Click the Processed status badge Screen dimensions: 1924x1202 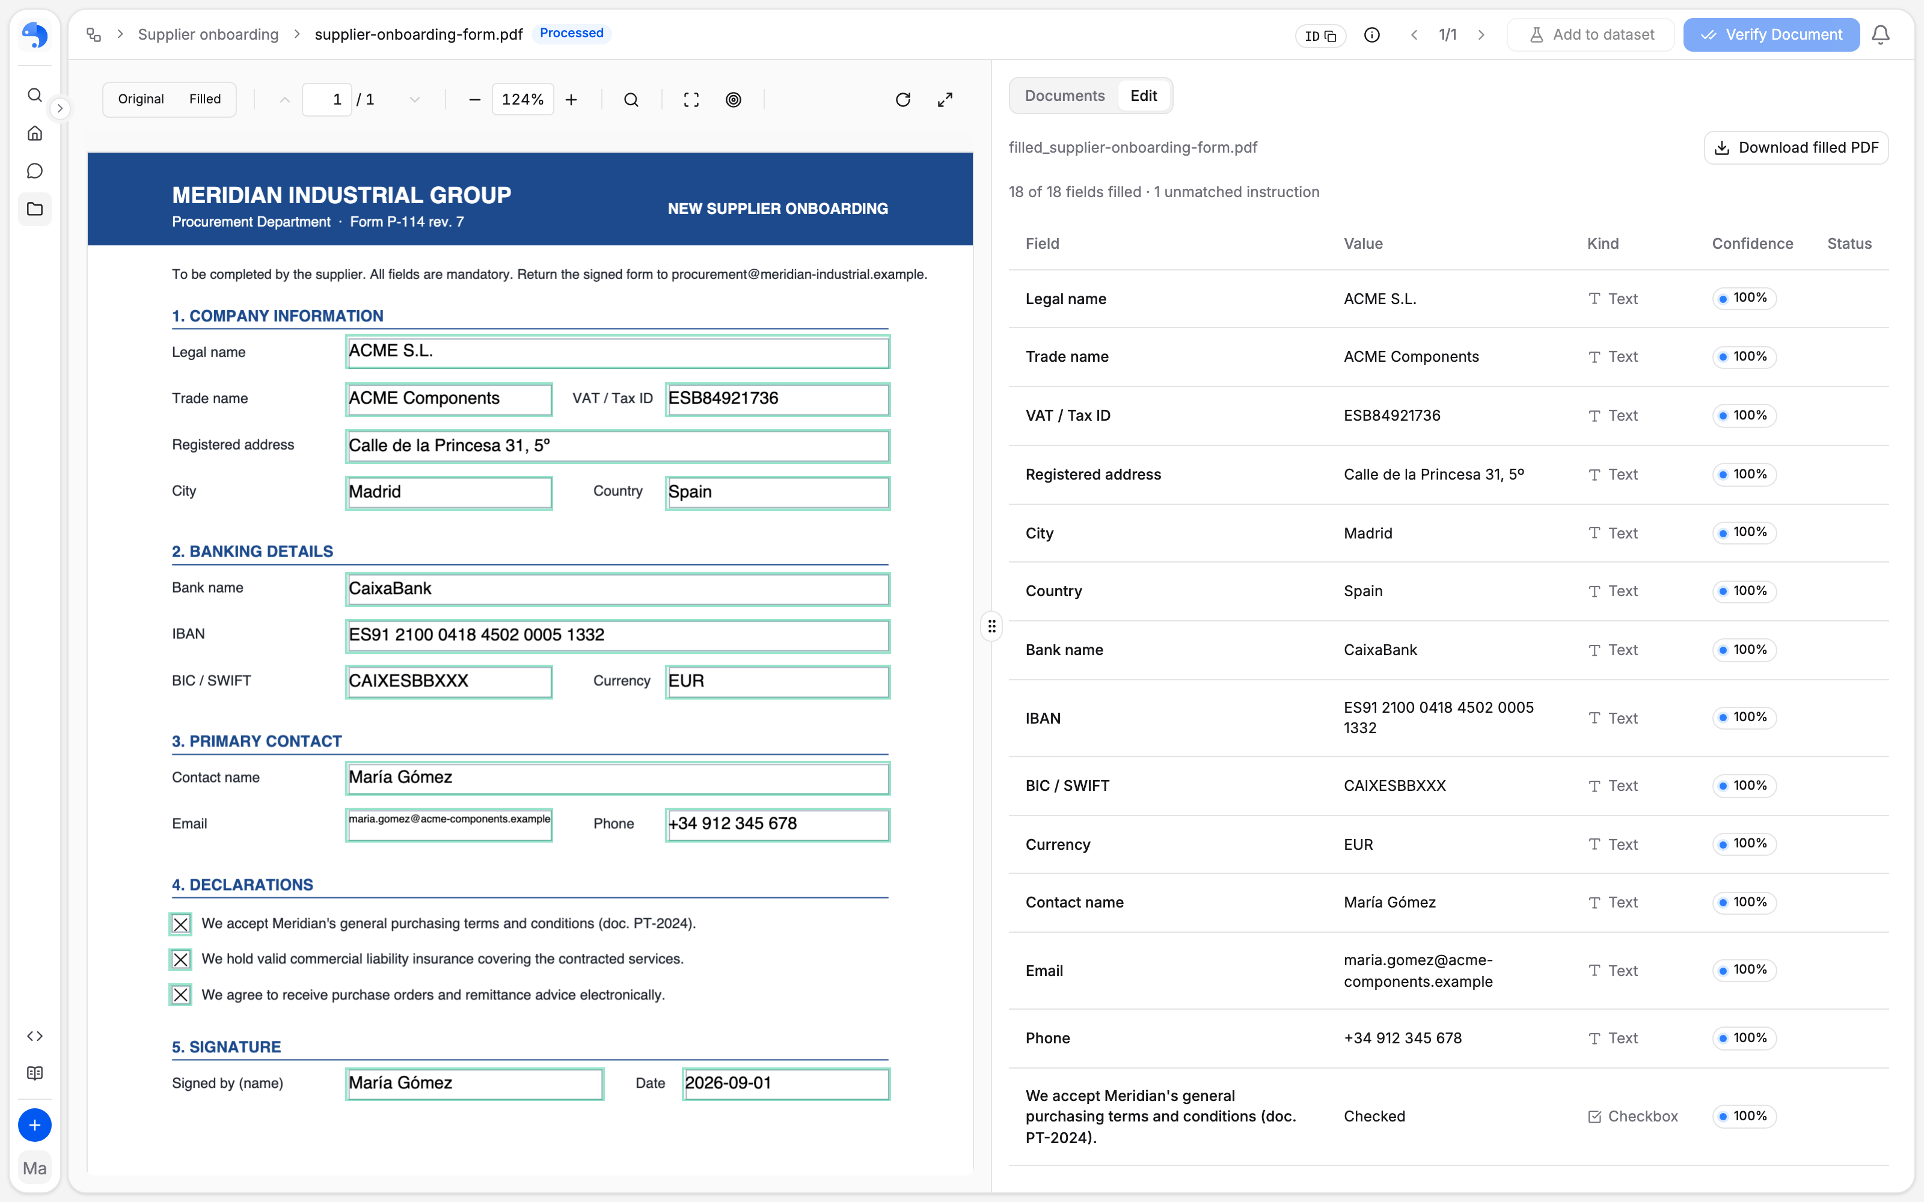(572, 34)
